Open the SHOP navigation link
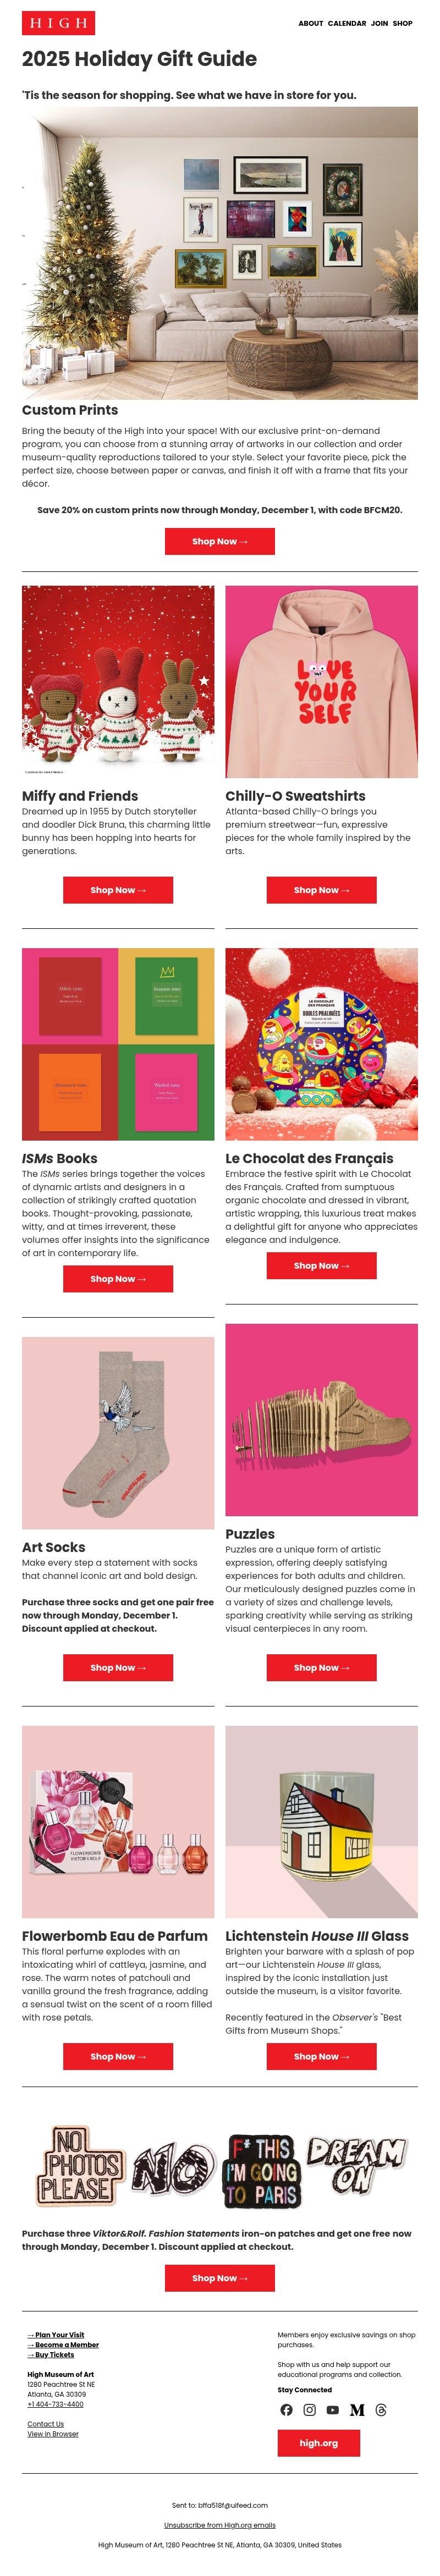 pos(403,23)
